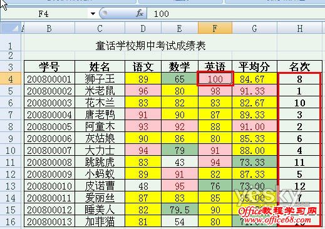Open the Name Box dropdown arrow
This screenshot has height=229, width=325.
[93, 14]
